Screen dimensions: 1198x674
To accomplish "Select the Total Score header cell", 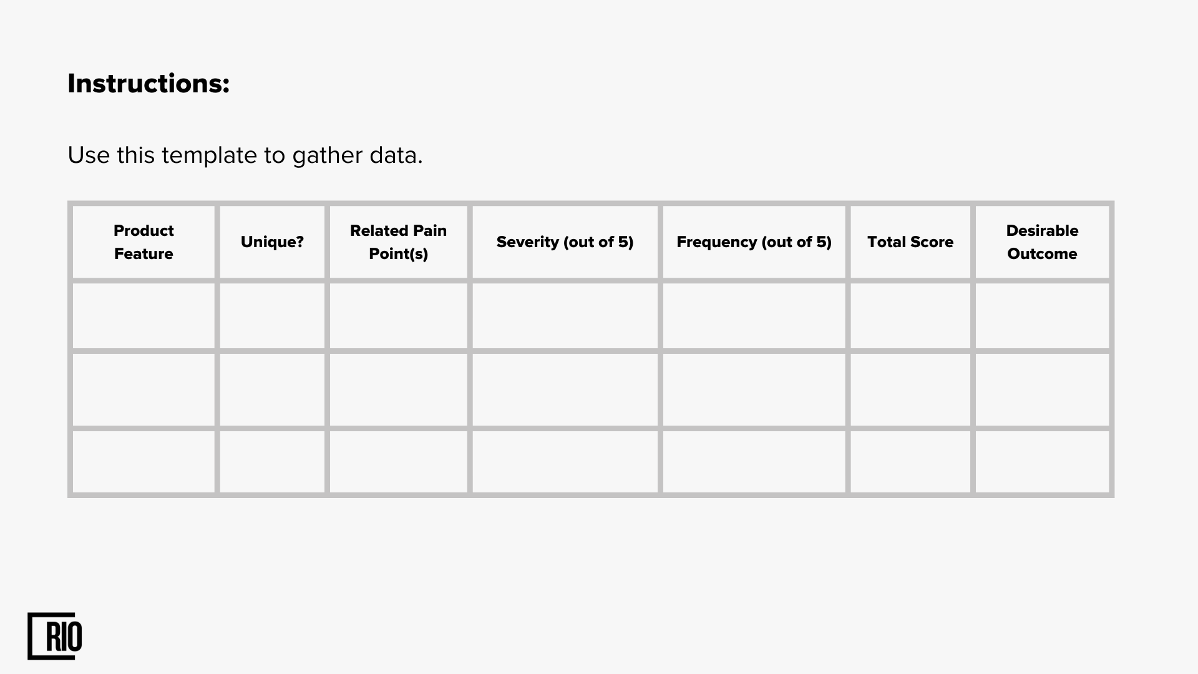I will [x=910, y=242].
